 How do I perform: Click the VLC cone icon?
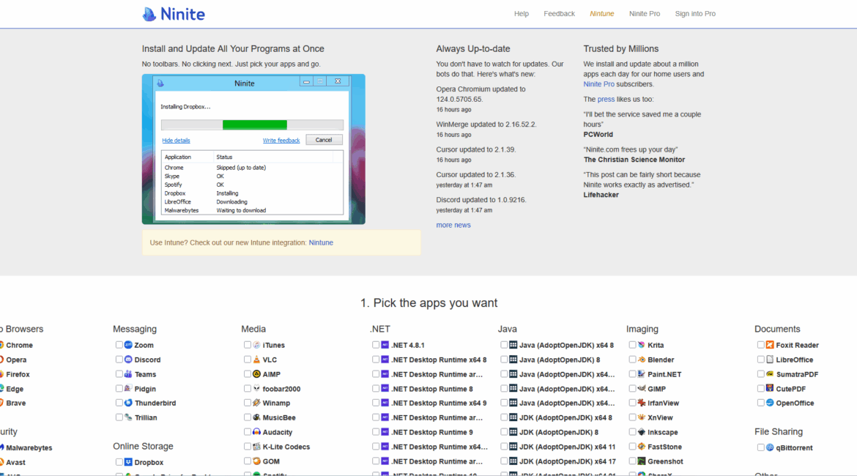[257, 360]
